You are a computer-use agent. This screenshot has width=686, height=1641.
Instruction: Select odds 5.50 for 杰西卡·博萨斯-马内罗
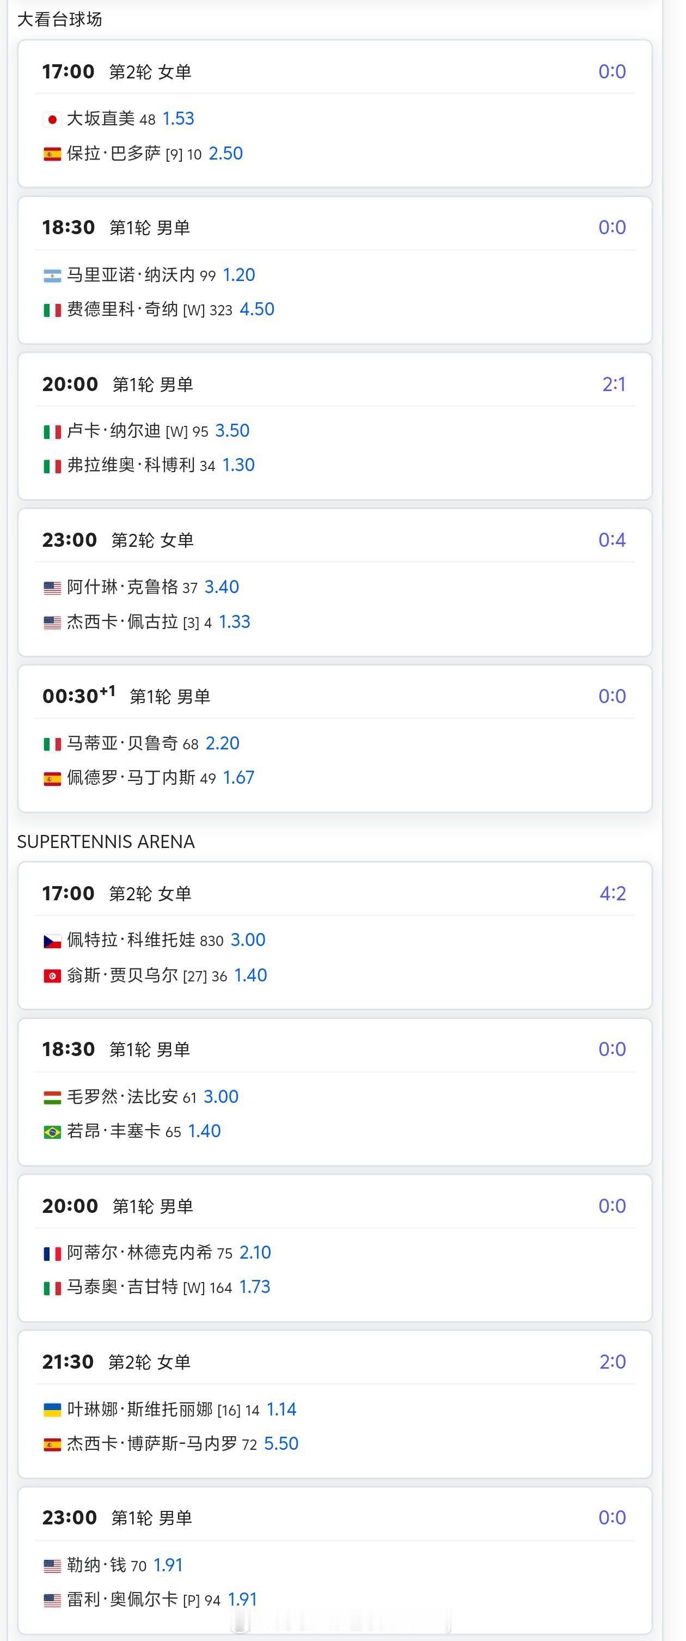(x=281, y=1443)
